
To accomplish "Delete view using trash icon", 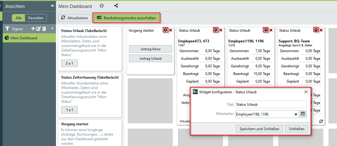I will pos(44,29).
